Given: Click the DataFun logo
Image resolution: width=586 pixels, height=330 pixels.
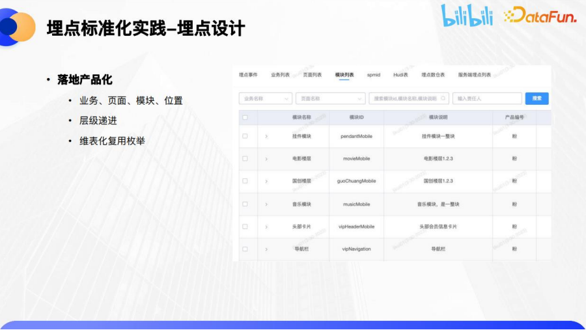Looking at the screenshot, I should coord(540,15).
